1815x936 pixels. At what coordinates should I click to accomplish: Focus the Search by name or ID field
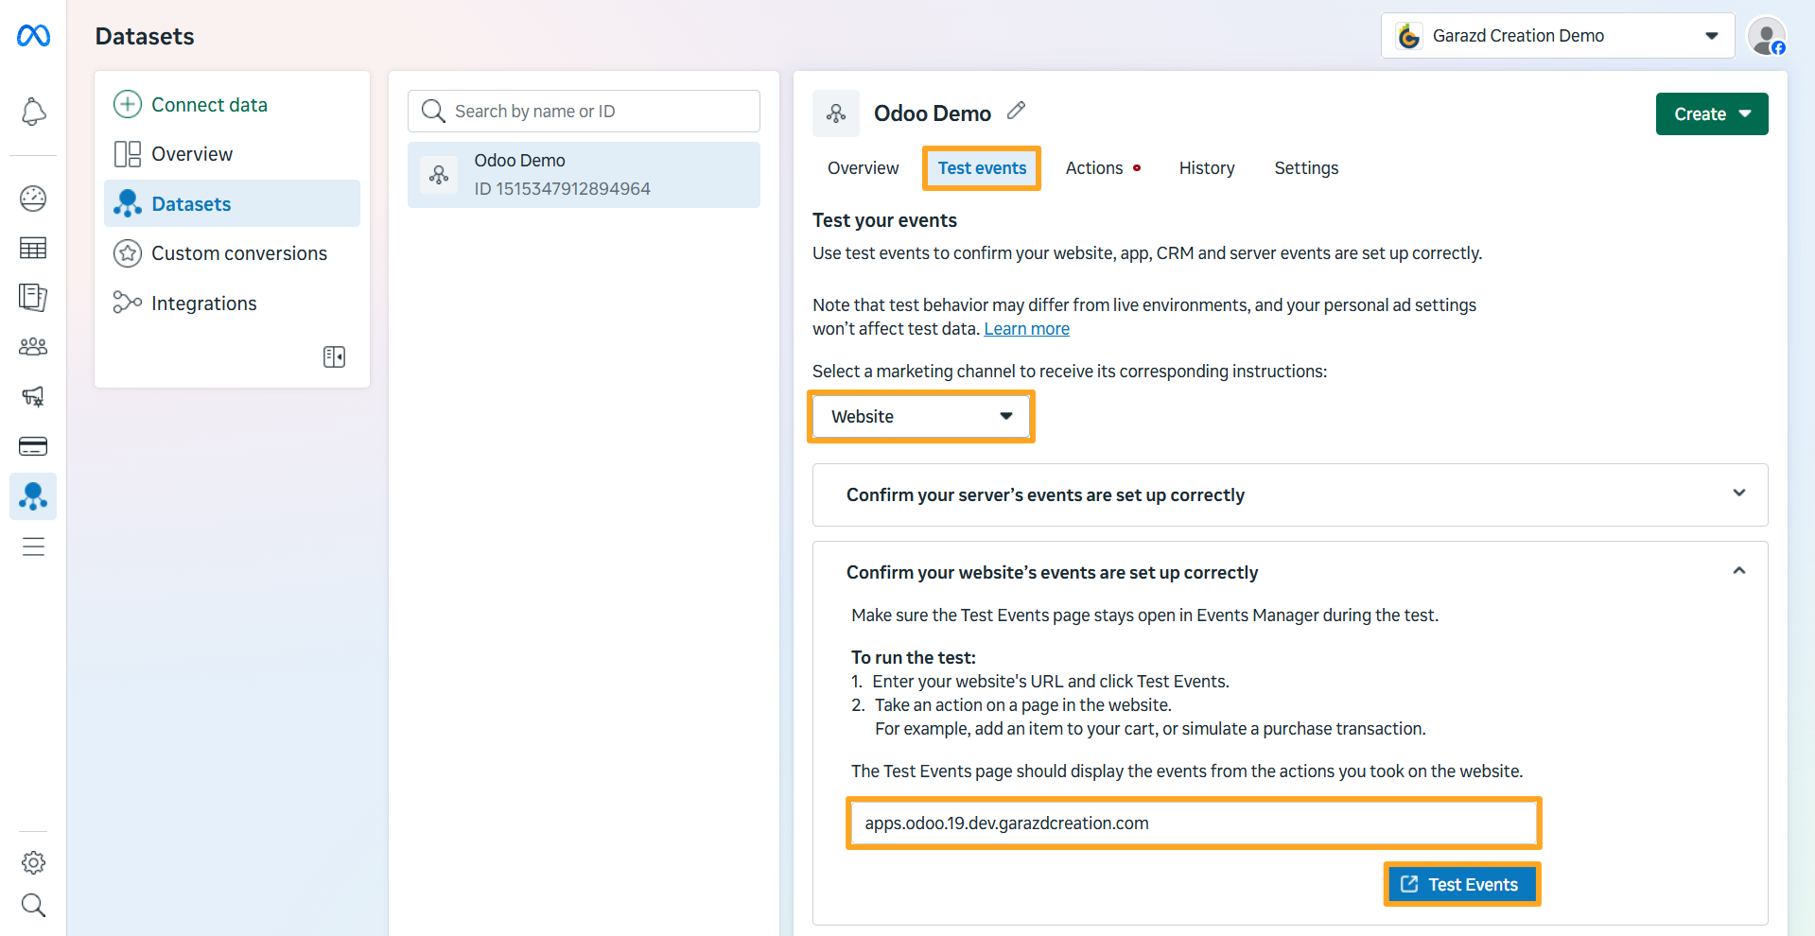584,112
